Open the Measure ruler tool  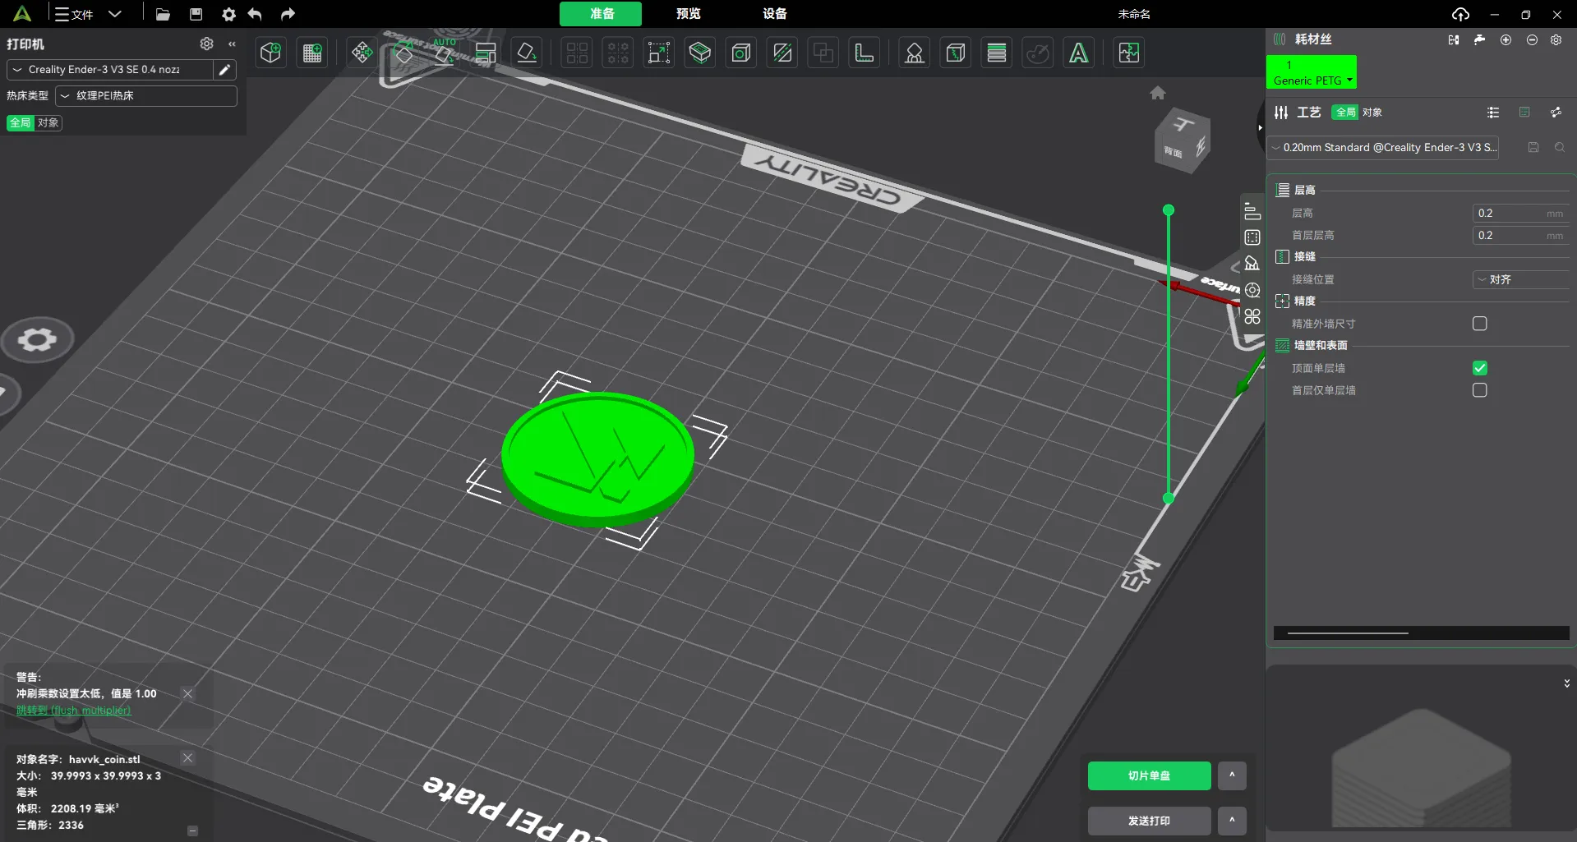(864, 53)
